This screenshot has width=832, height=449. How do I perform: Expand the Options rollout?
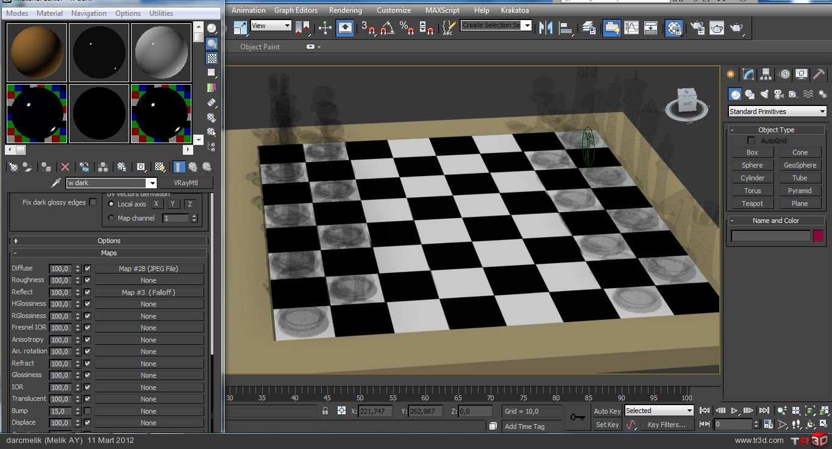tap(108, 241)
